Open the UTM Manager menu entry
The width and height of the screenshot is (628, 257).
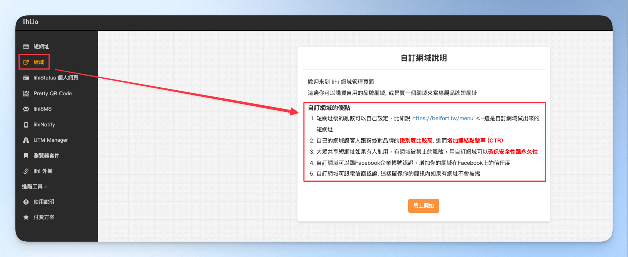coord(51,140)
